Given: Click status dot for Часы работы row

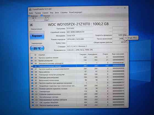Looking at the screenshot, I should 32,72.
